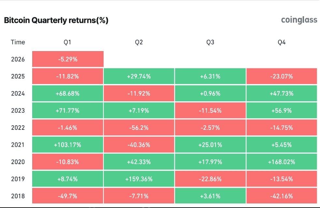This screenshot has height=208, width=320.
Task: Click the -5.29% cell for 2026 Q1
Action: (68, 59)
